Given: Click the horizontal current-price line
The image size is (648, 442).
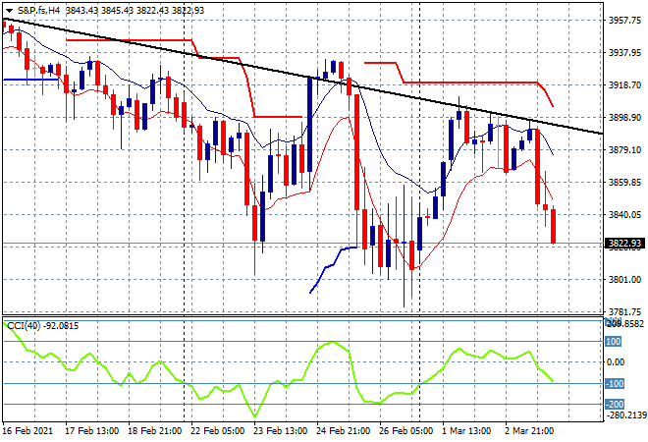Looking at the screenshot, I should click(303, 244).
